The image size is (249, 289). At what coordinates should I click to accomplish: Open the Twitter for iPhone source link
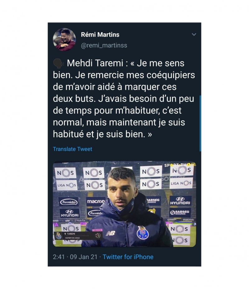click(128, 257)
